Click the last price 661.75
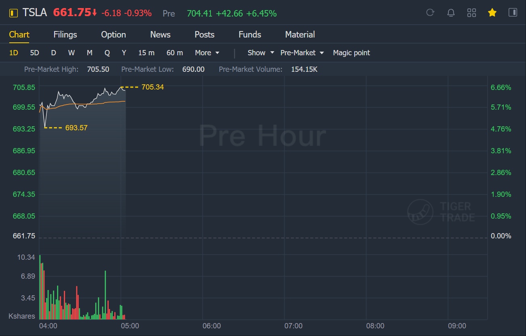The height and width of the screenshot is (336, 526). tap(72, 13)
